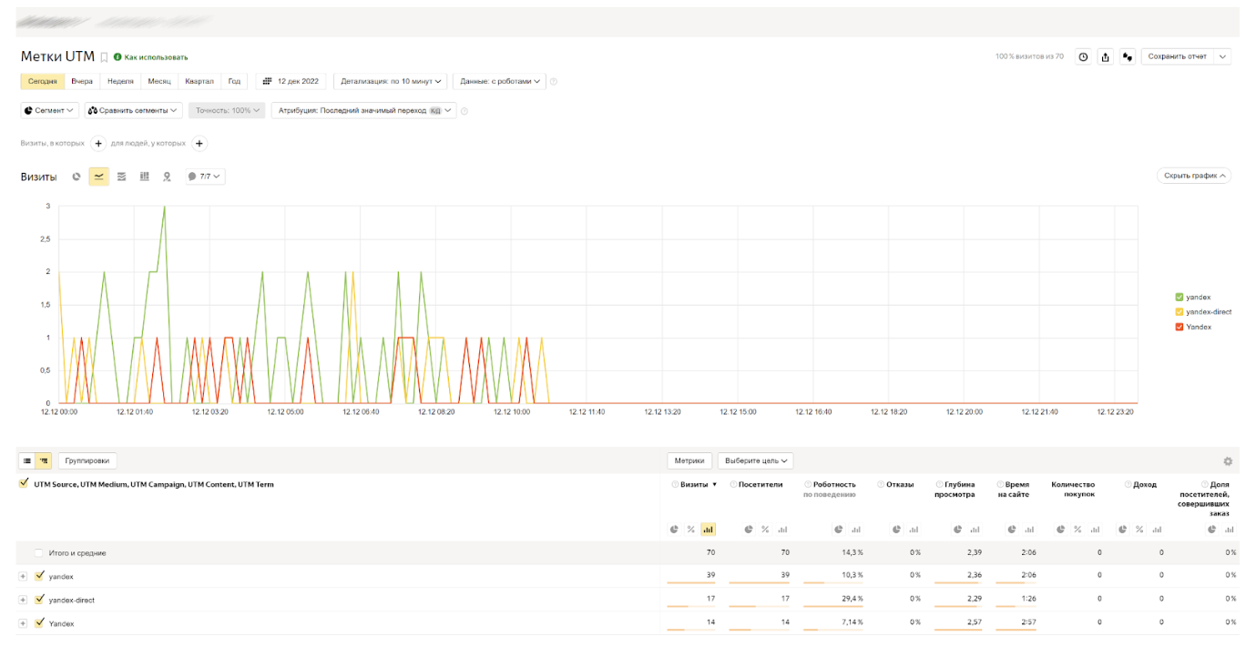Select the map chart type icon

click(x=167, y=177)
